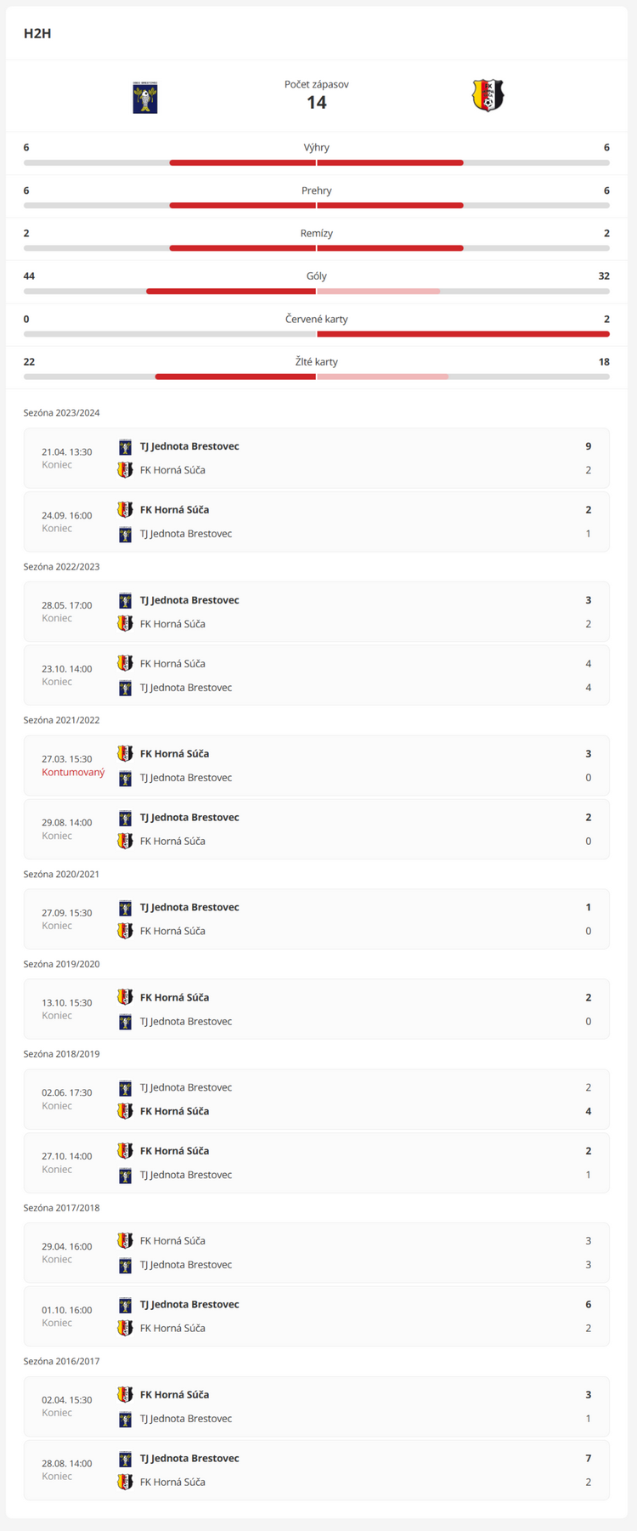Click the Červené karty comparison bar

pyautogui.click(x=317, y=334)
